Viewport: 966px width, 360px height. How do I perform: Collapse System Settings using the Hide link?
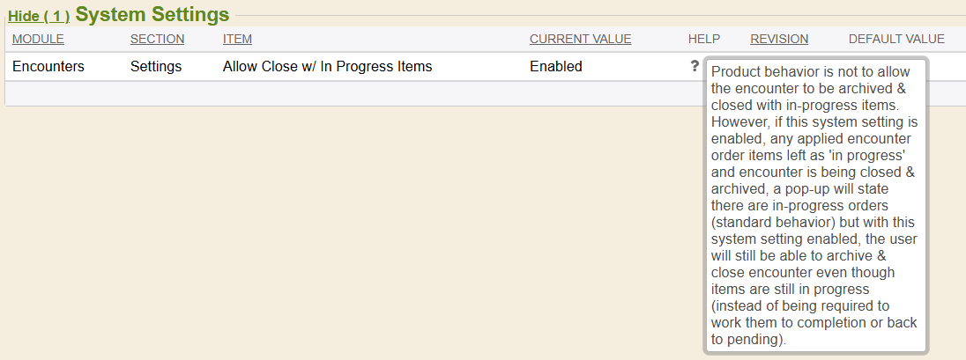tap(39, 16)
